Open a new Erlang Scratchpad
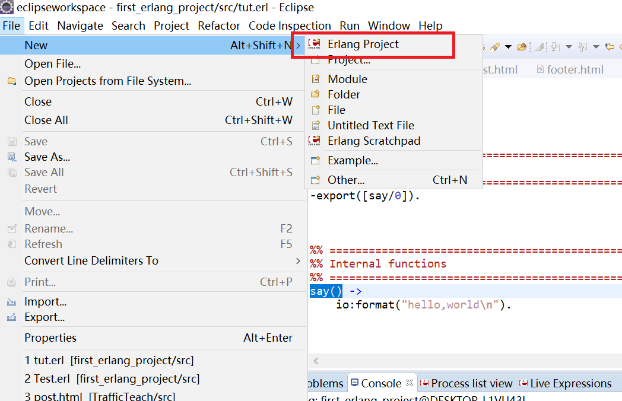This screenshot has height=401, width=622. (393, 141)
